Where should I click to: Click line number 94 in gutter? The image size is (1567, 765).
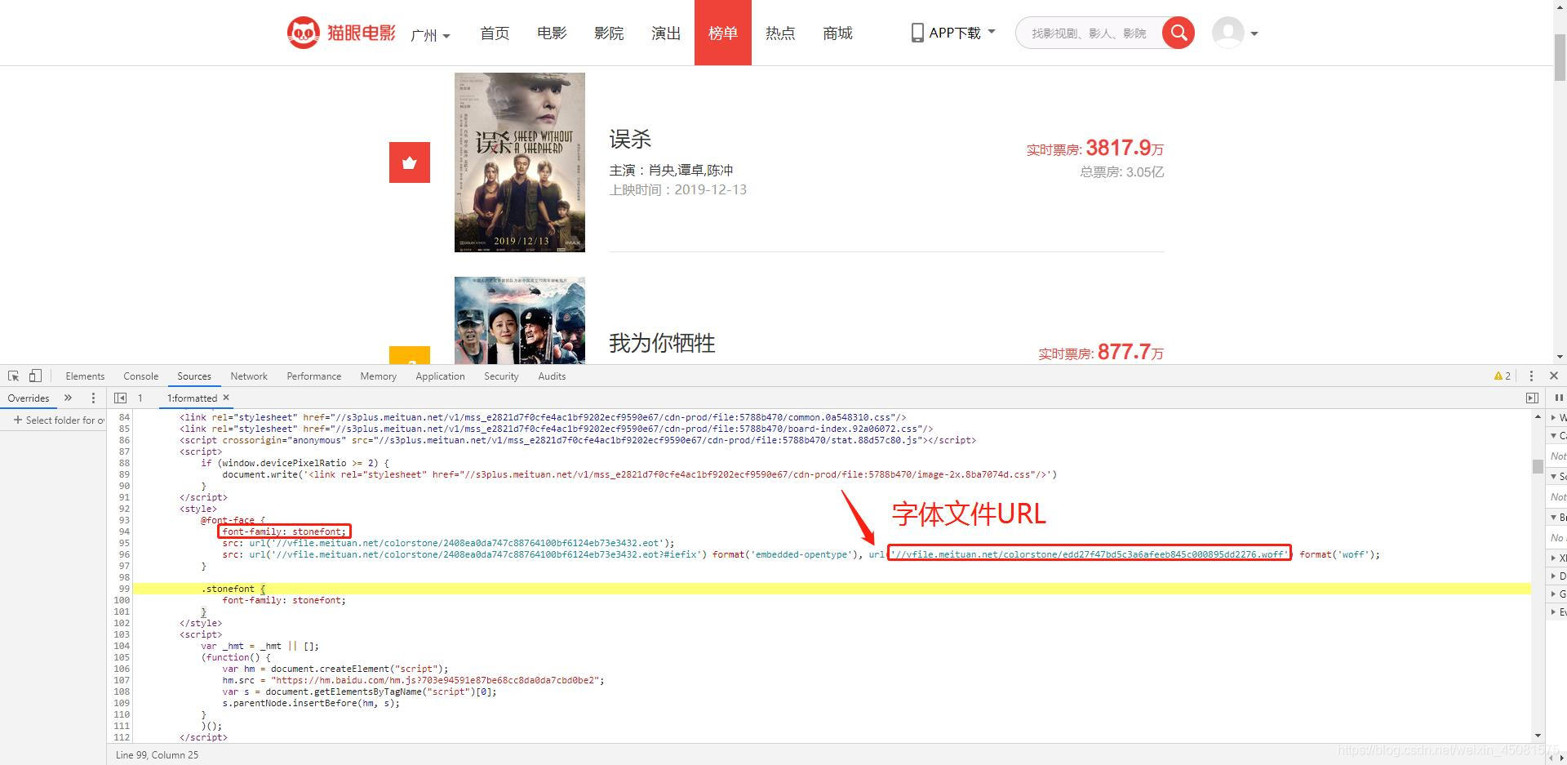[124, 531]
